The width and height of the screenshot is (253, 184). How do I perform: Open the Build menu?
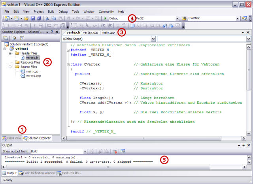(x=52, y=12)
